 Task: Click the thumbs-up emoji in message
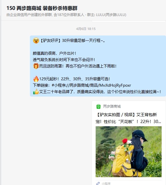tap(36, 92)
